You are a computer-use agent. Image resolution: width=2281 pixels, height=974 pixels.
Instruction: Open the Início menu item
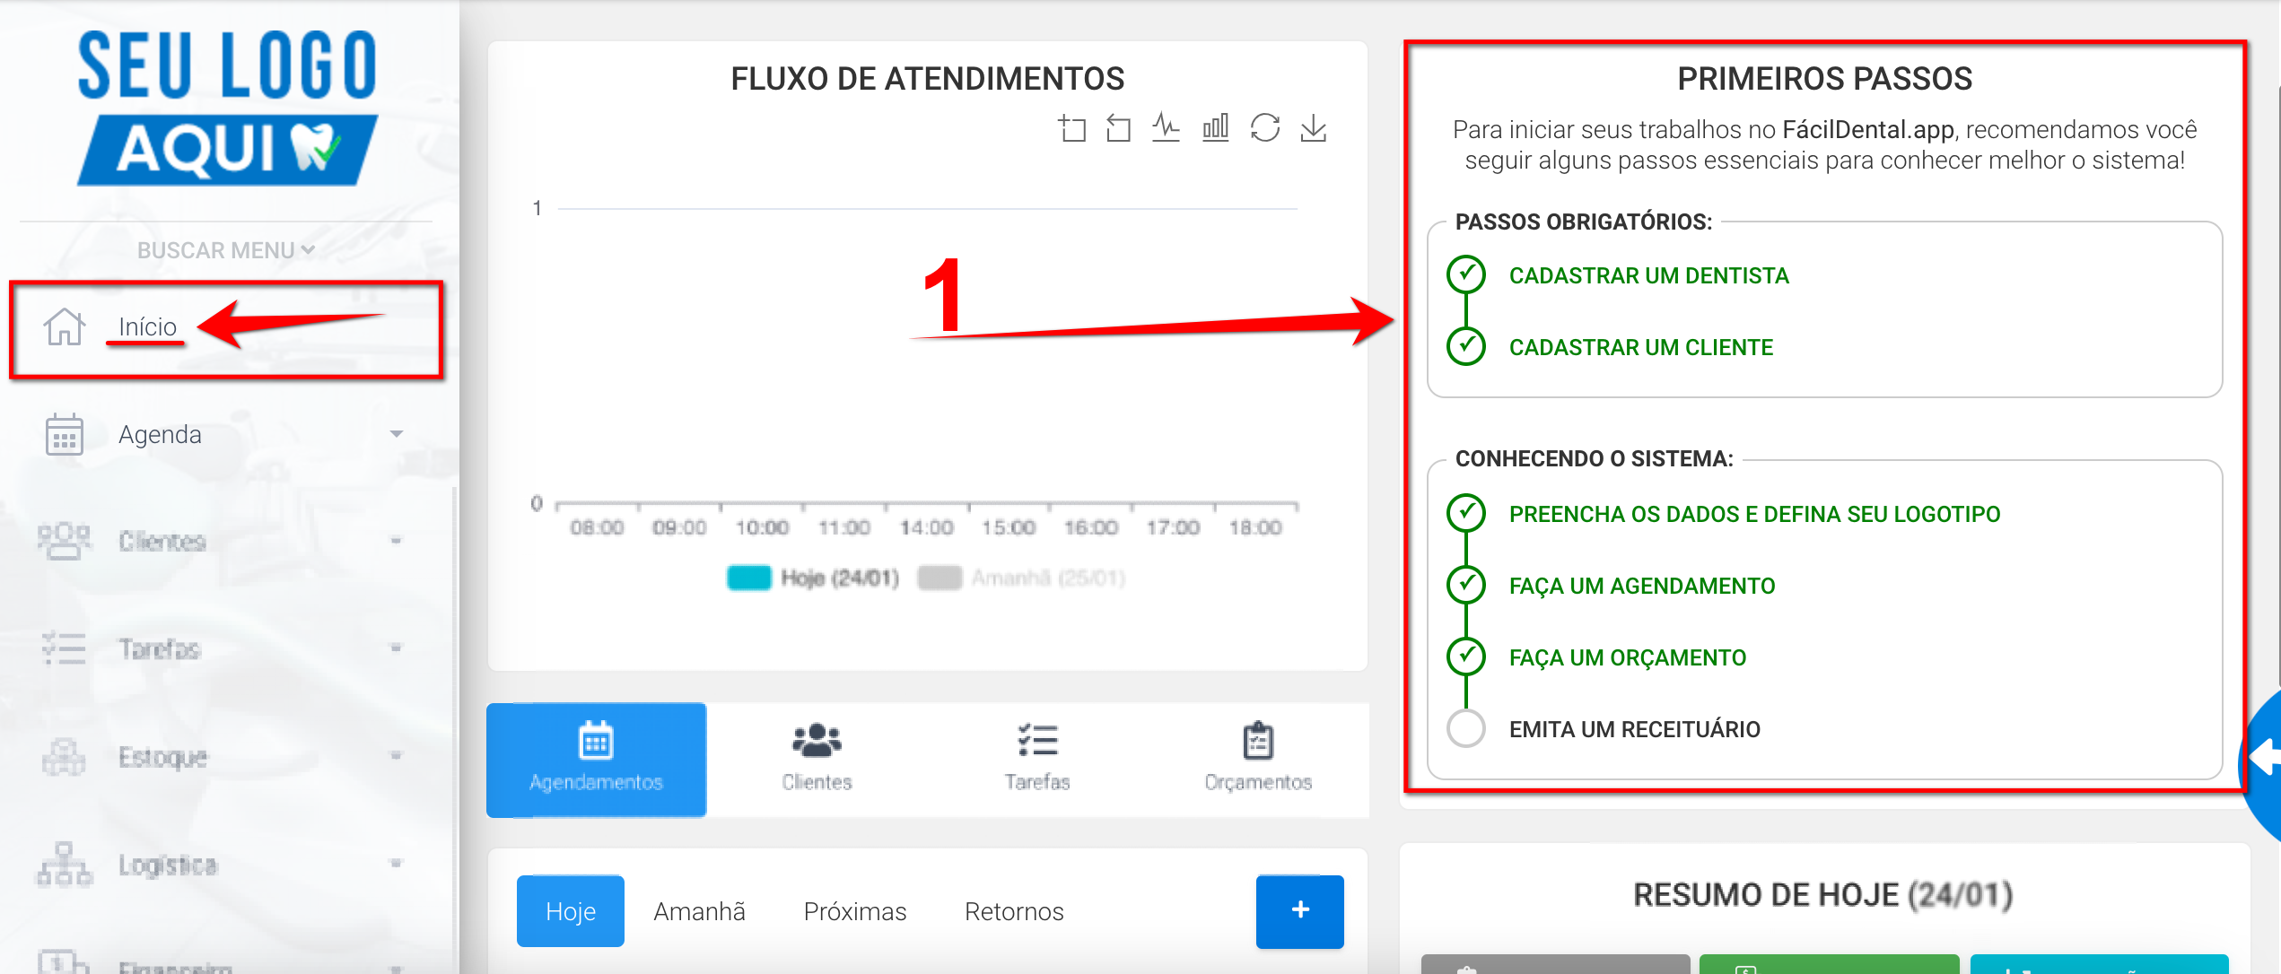coord(226,328)
